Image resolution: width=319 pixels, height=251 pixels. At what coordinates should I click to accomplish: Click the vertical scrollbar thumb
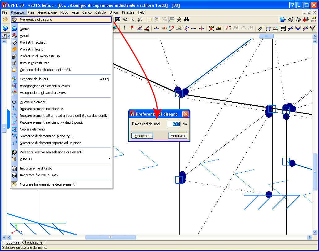[x=315, y=172]
